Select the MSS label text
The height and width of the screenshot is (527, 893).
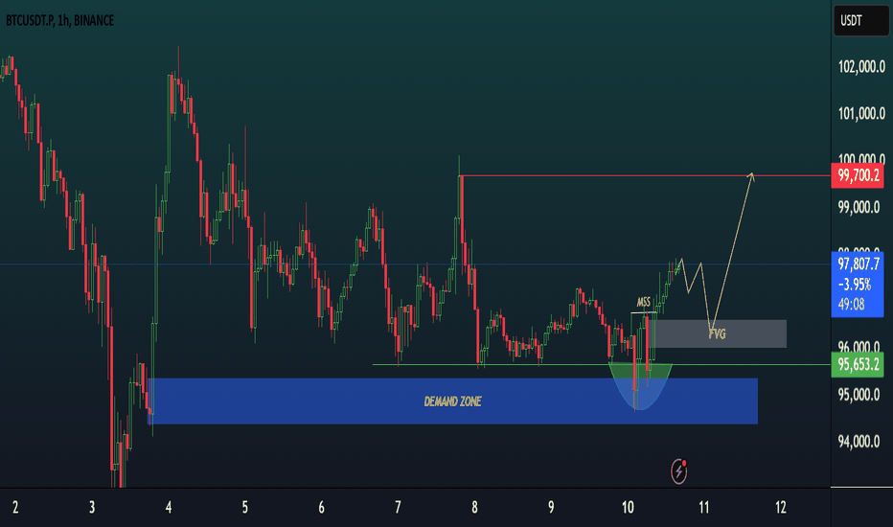tap(643, 302)
